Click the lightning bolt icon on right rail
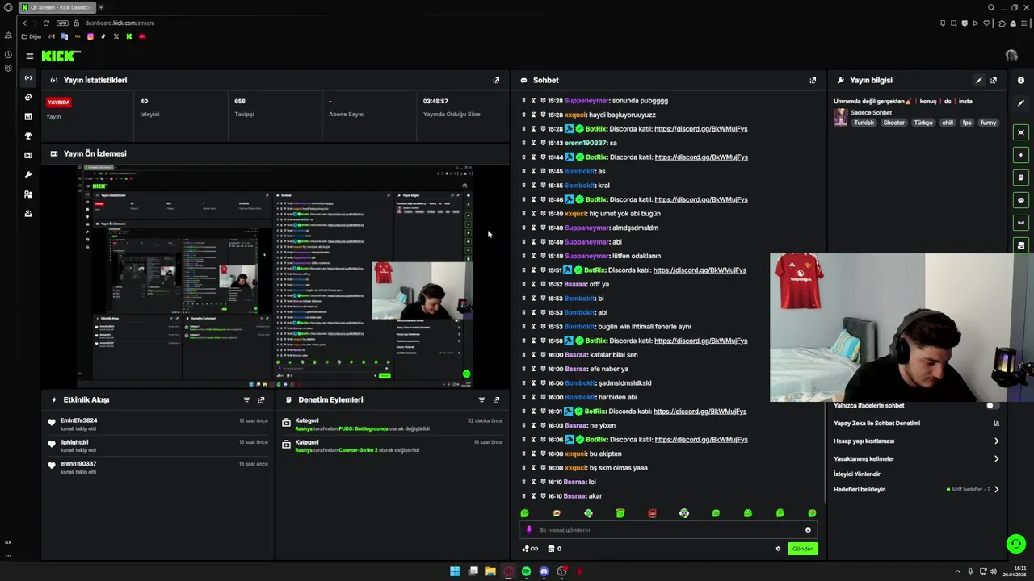1034x581 pixels. coord(1021,155)
